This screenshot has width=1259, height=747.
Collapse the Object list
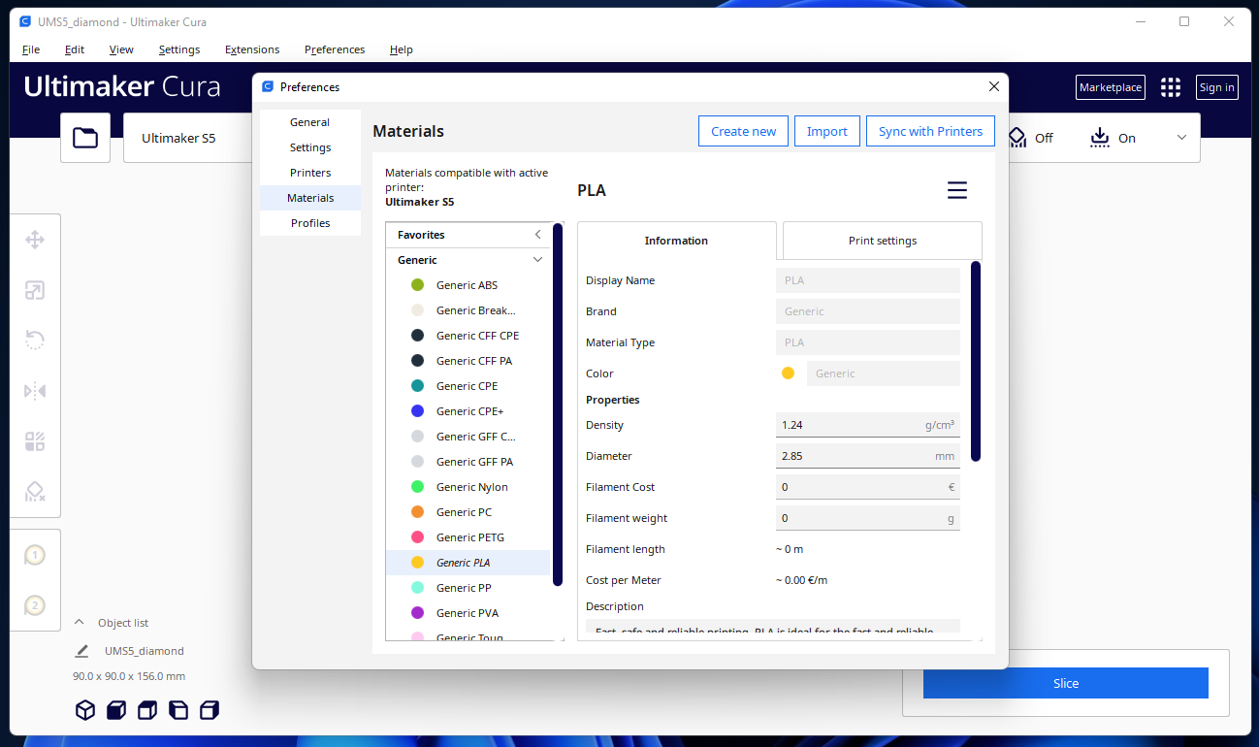(80, 623)
